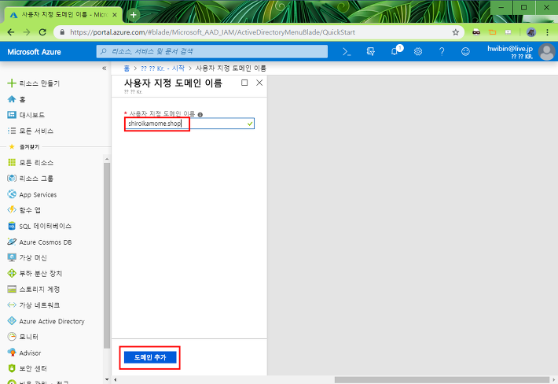Viewport: 558px width, 384px height.
Task: Click the sidebar scroll down arrow
Action: coord(107,379)
